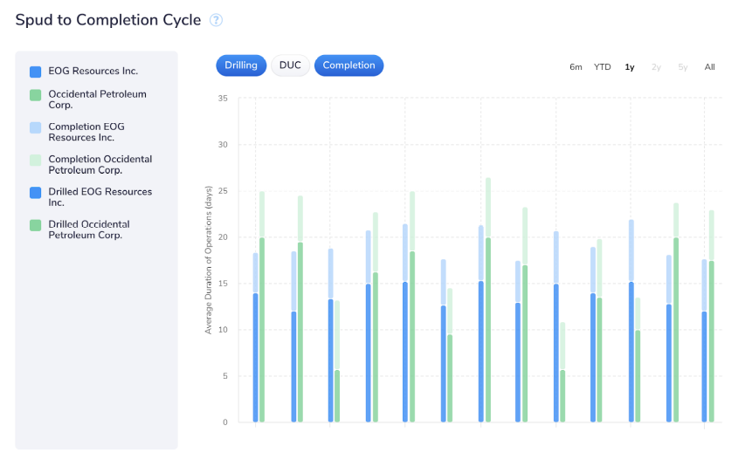Click the Spud to Completion Cycle title
The width and height of the screenshot is (752, 466).
pyautogui.click(x=108, y=20)
